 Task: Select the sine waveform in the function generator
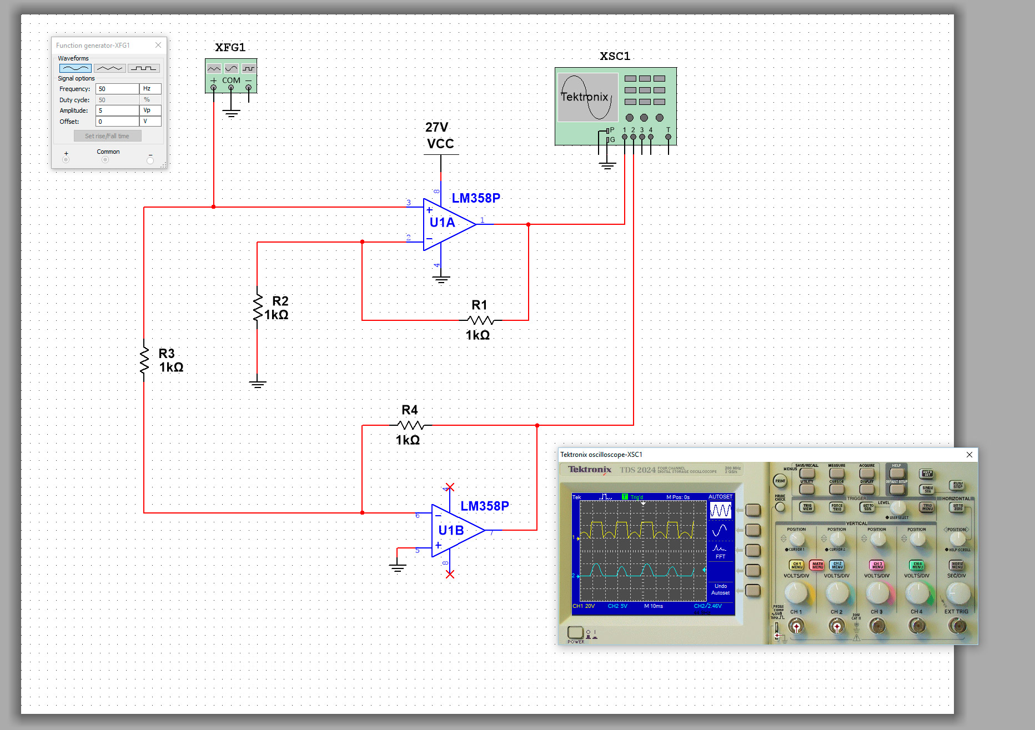pos(76,68)
